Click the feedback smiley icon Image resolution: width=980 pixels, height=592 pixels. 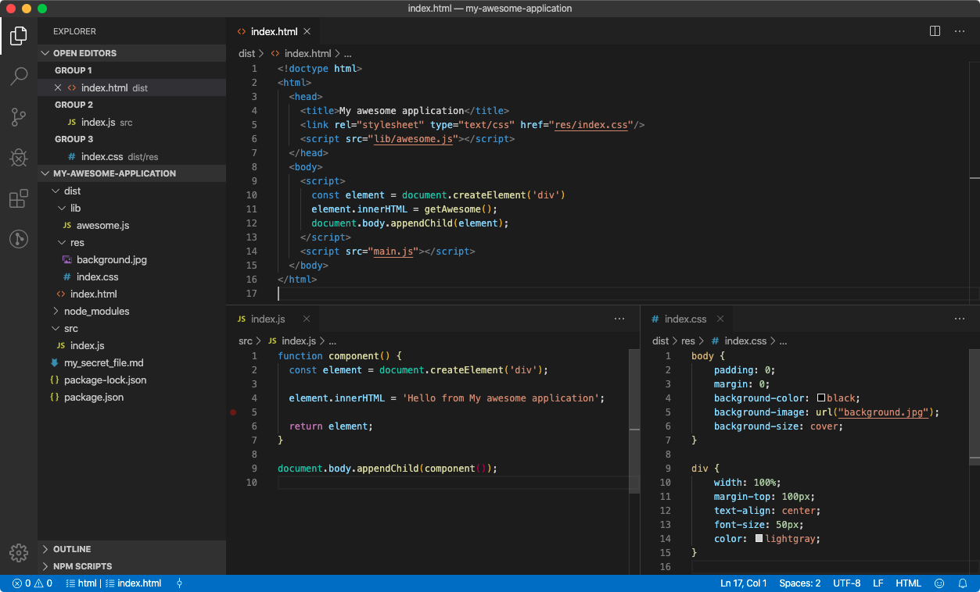coord(939,583)
